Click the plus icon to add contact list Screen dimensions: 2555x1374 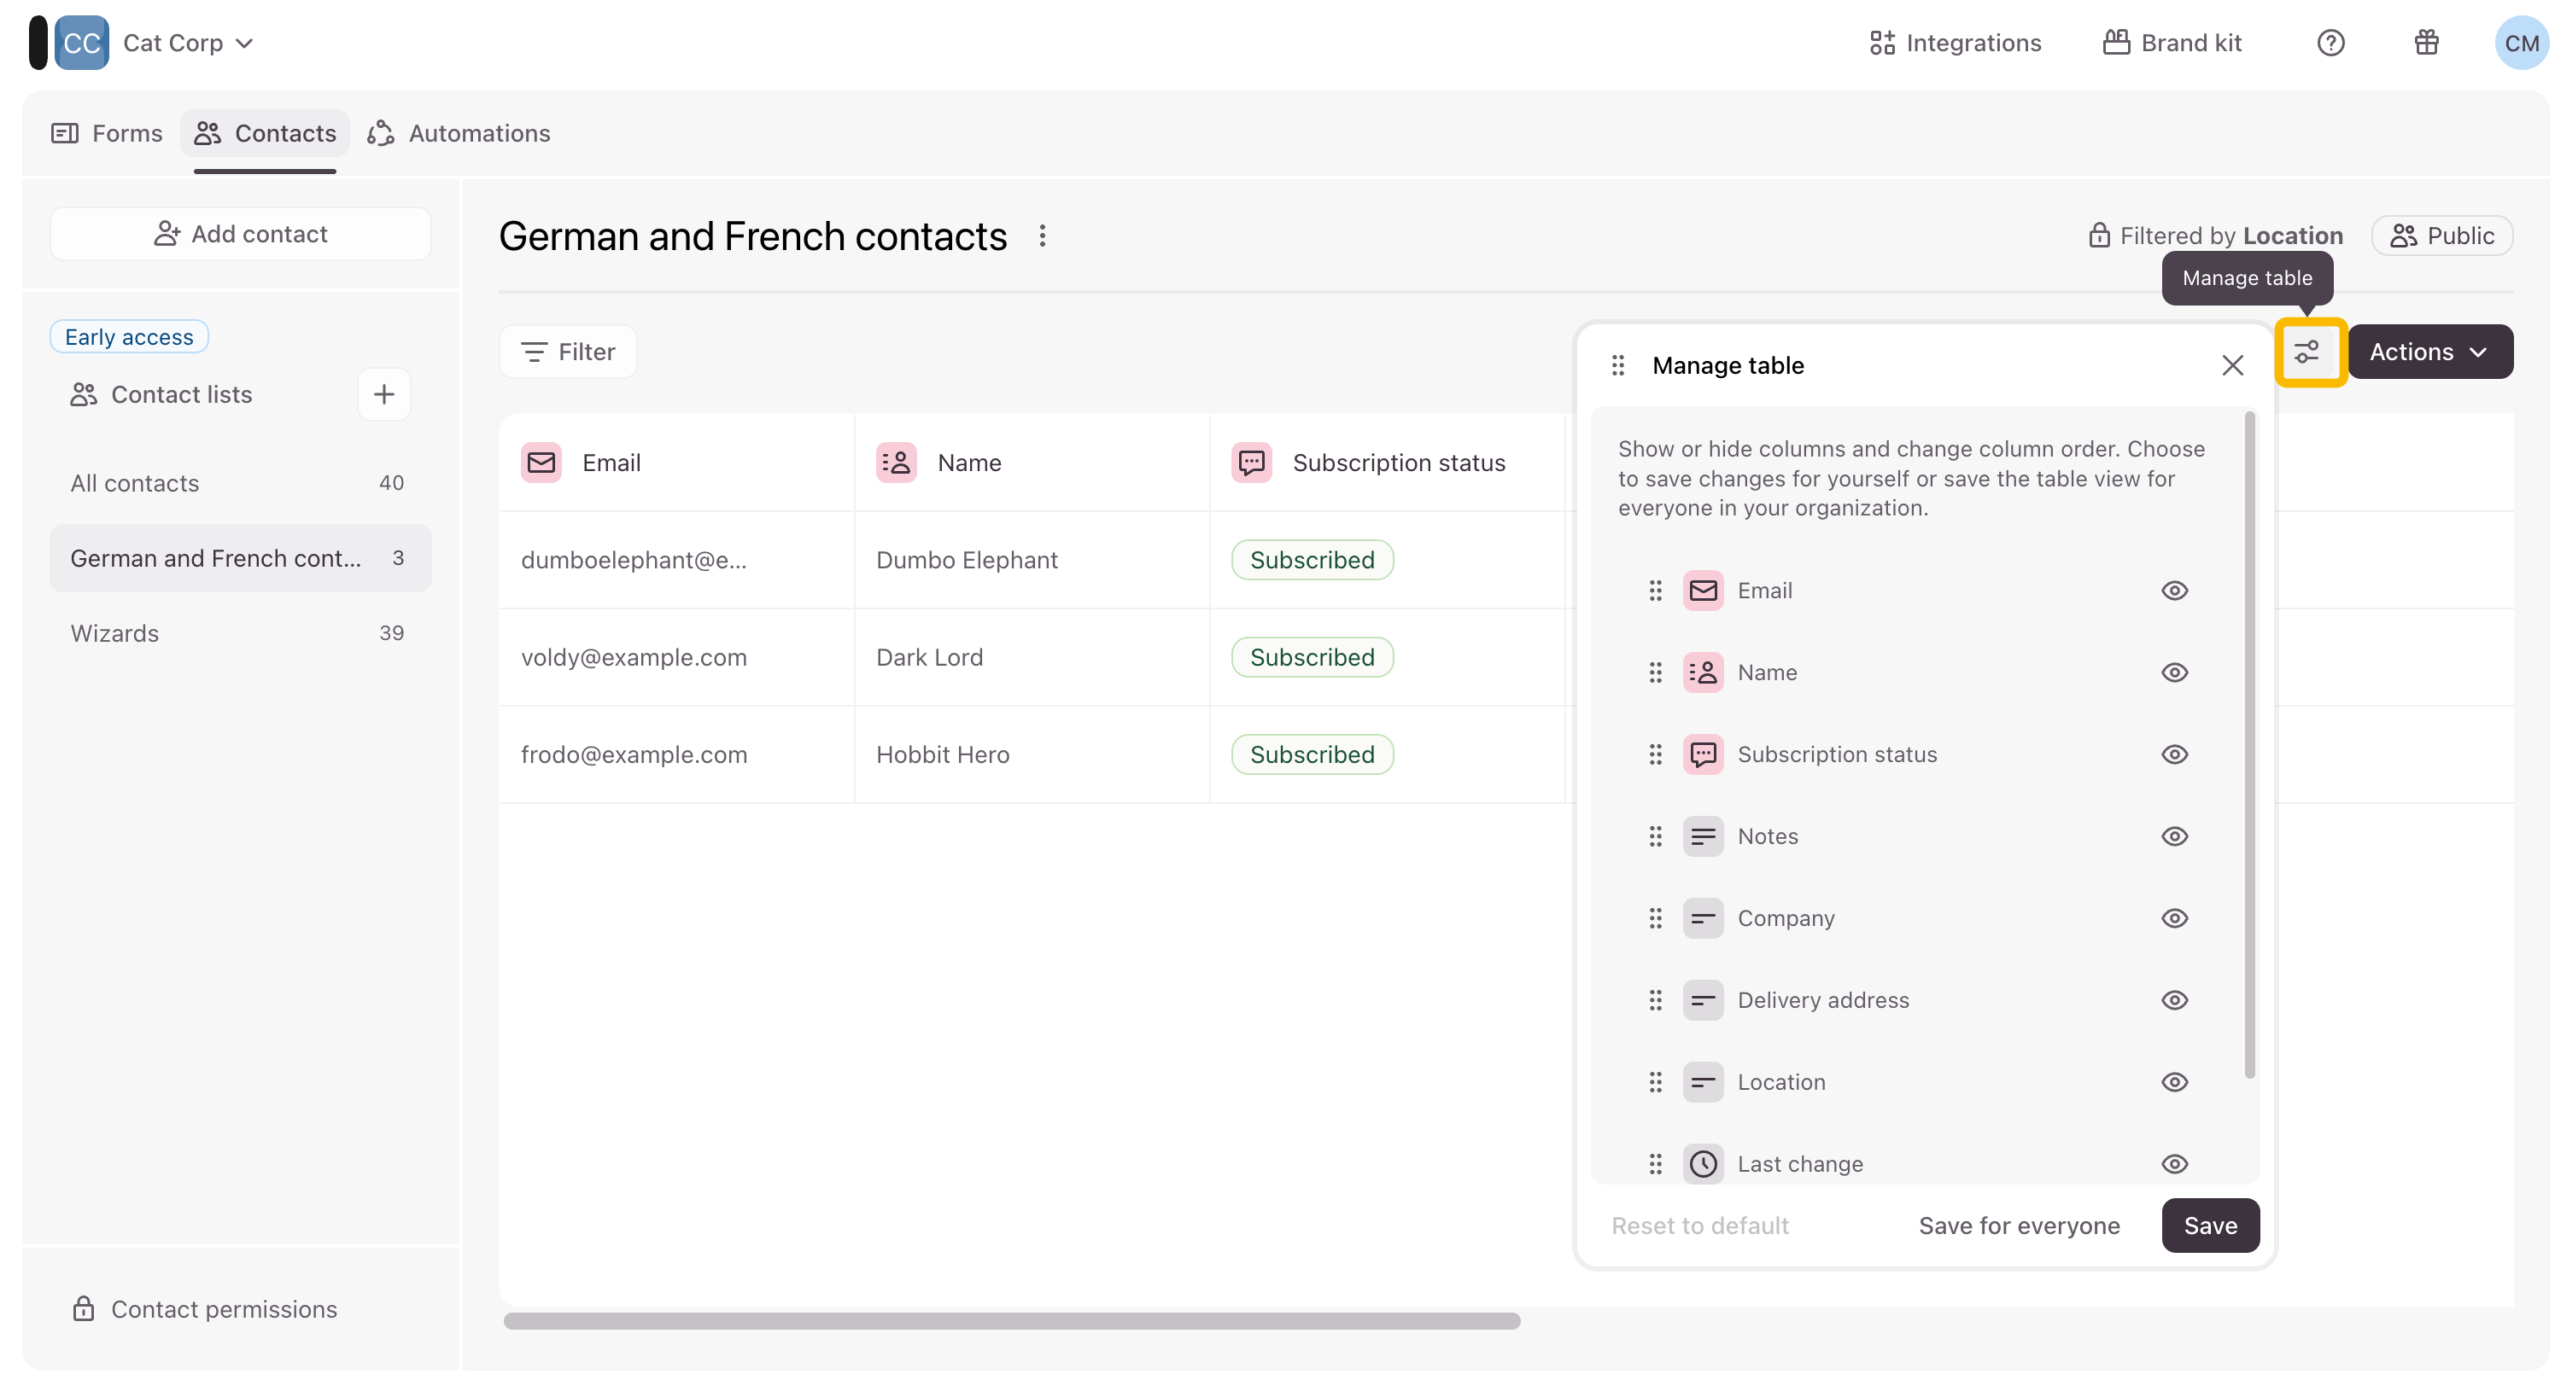[x=383, y=394]
